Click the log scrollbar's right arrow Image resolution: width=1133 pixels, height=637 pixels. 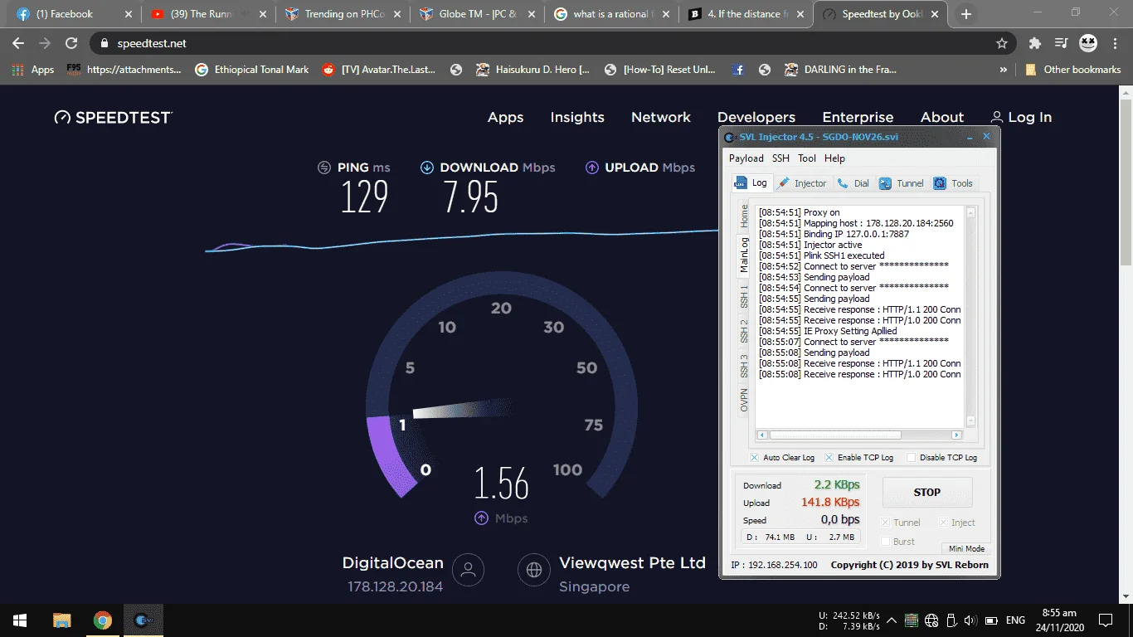956,435
